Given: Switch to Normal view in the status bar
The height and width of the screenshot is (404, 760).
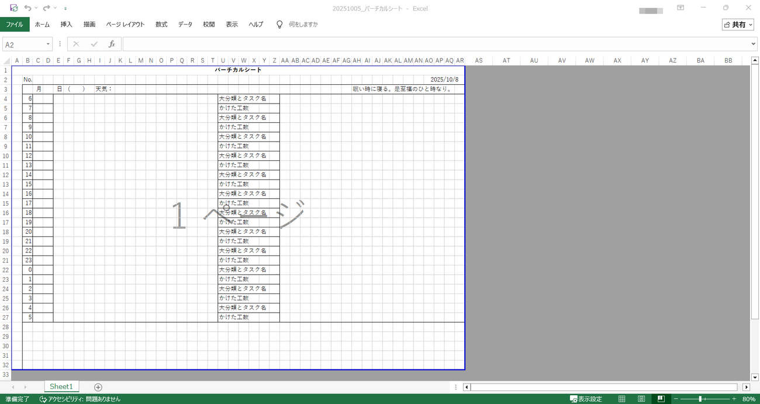Looking at the screenshot, I should 622,399.
